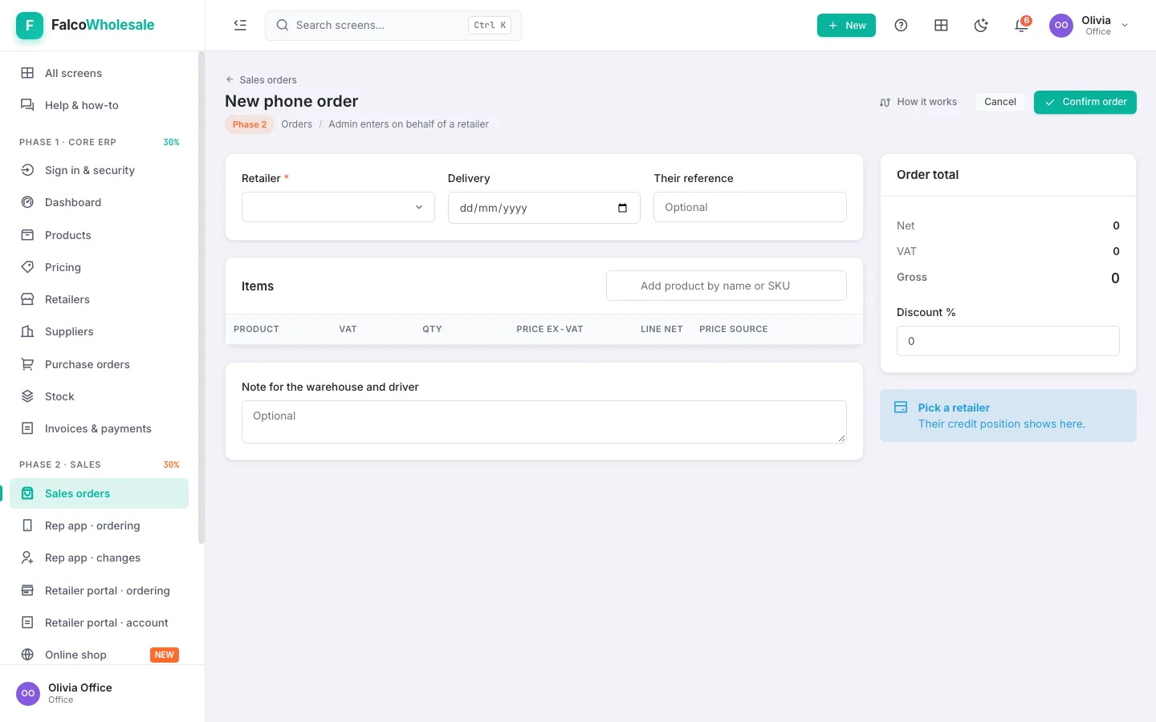Click the OO avatar in the top bar
The height and width of the screenshot is (722, 1156).
pos(1061,26)
